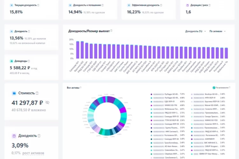
Task: Open the Доходность (%) dropdown
Action: pyautogui.click(x=195, y=31)
